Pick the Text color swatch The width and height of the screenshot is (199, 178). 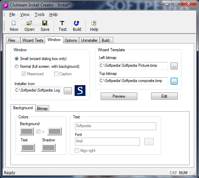(x=28, y=148)
